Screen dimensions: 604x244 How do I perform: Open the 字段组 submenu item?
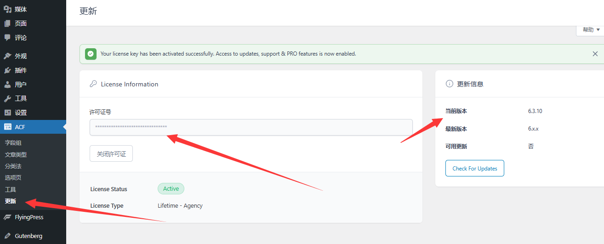coord(13,143)
